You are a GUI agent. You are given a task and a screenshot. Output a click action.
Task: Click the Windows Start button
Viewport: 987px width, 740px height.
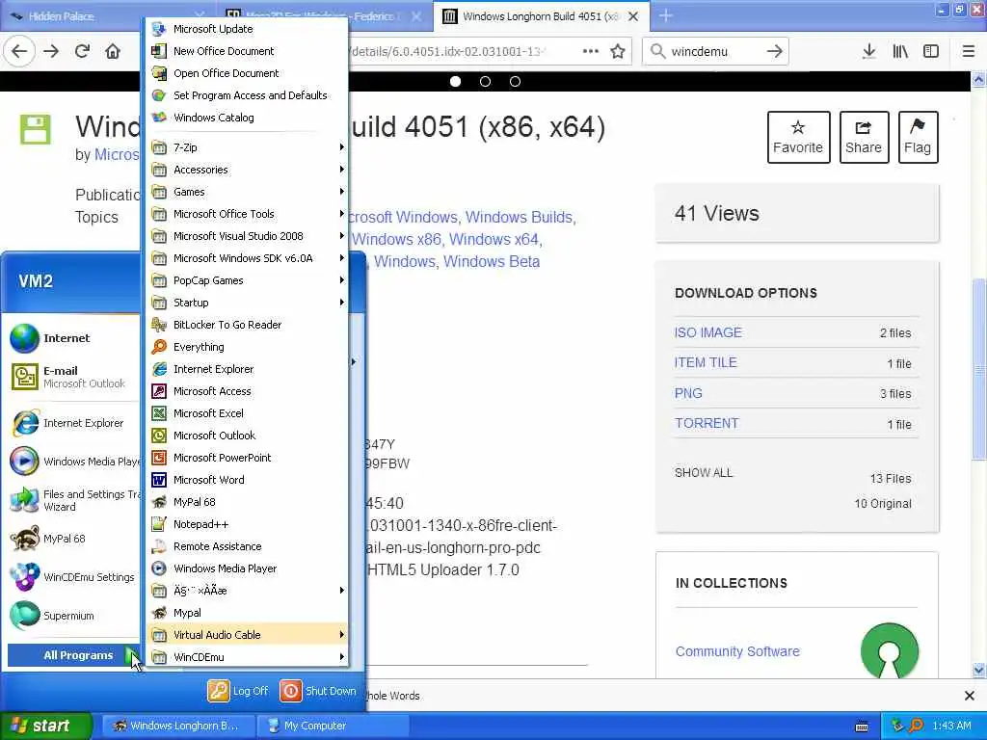tap(46, 726)
